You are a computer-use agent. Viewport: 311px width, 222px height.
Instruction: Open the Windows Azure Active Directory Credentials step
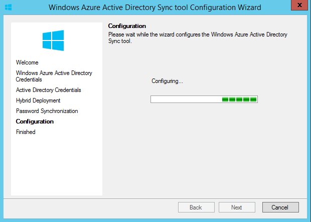pos(54,76)
